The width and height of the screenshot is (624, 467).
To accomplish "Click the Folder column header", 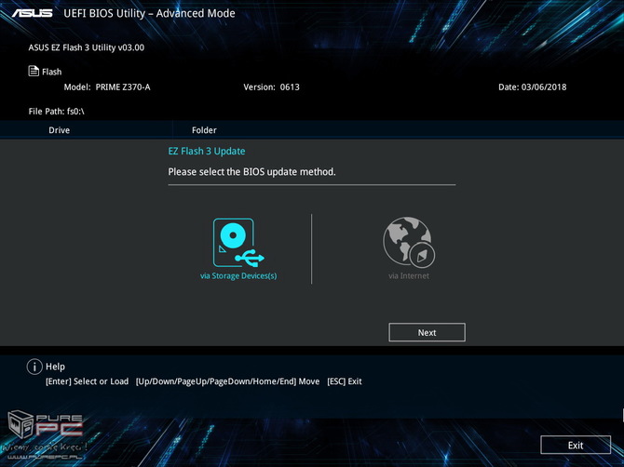I will coord(204,130).
